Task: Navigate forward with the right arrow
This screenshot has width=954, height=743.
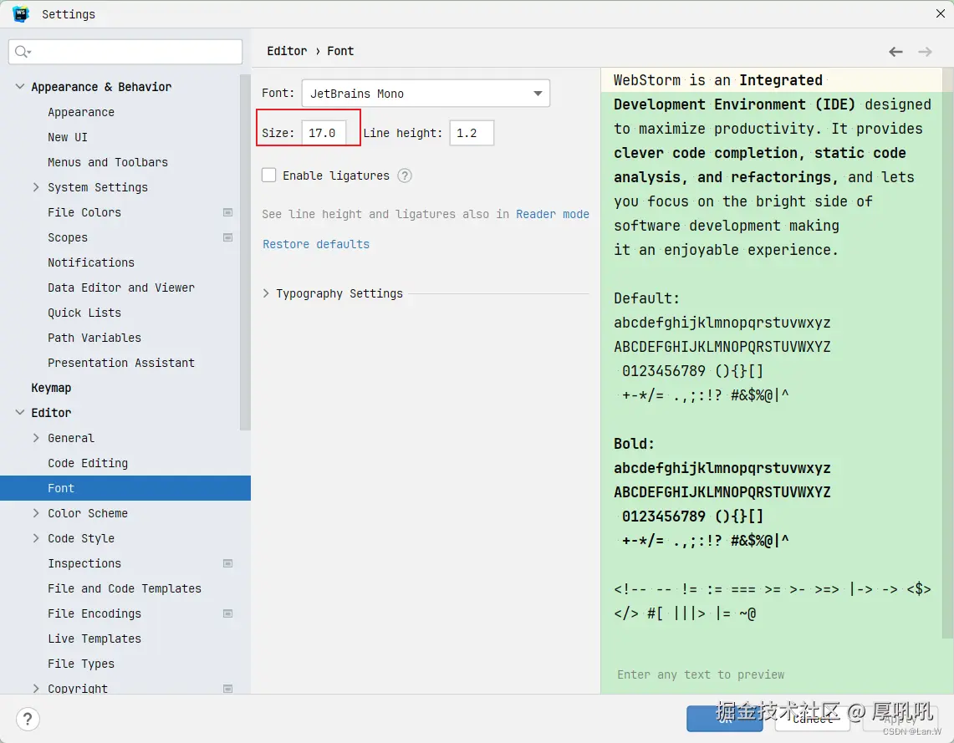Action: pyautogui.click(x=925, y=52)
